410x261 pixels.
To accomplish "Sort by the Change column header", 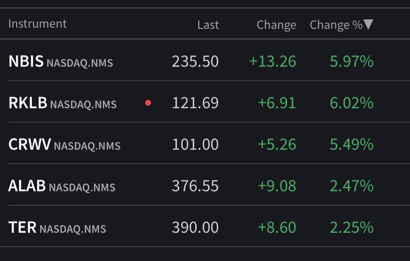I will click(x=276, y=25).
